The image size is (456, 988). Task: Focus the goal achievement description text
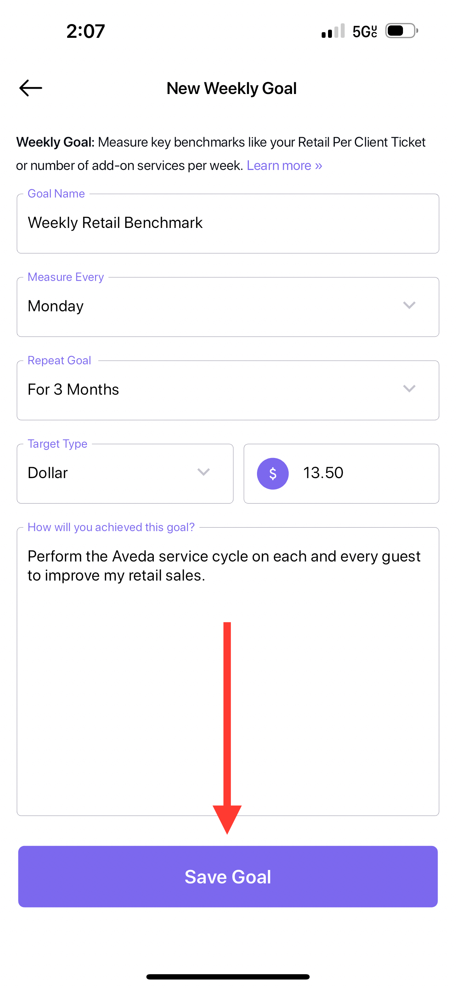click(x=224, y=566)
